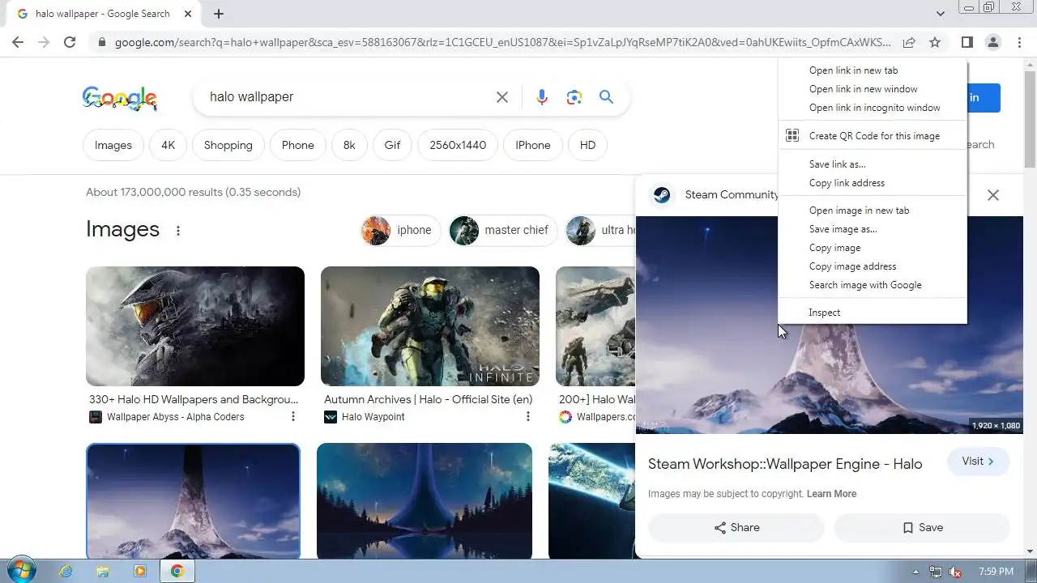The height and width of the screenshot is (583, 1037).
Task: Choose Copy image from context menu
Action: [873, 248]
